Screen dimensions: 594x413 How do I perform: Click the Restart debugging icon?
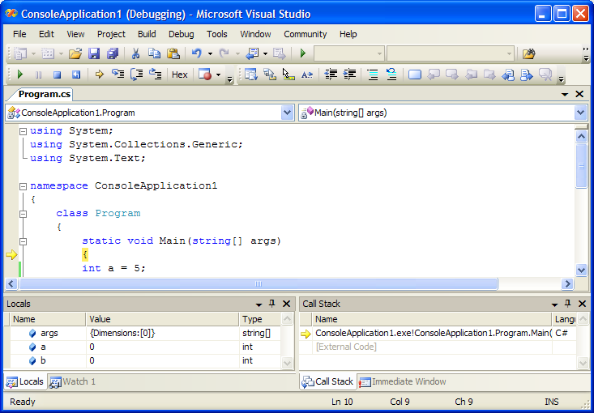(76, 75)
